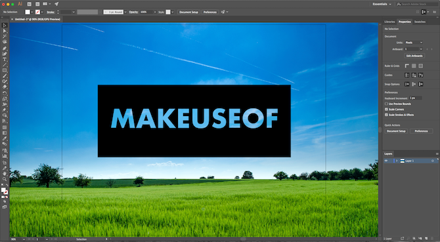The width and height of the screenshot is (440, 242).
Task: Select the Rotate tool
Action: click(5, 94)
